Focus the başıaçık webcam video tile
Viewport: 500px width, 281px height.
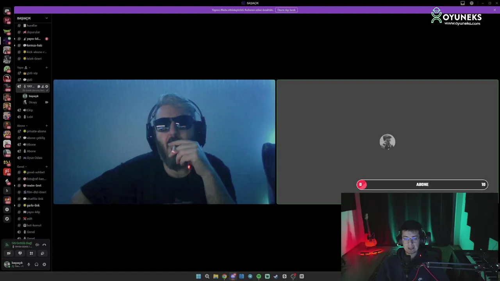point(164,142)
